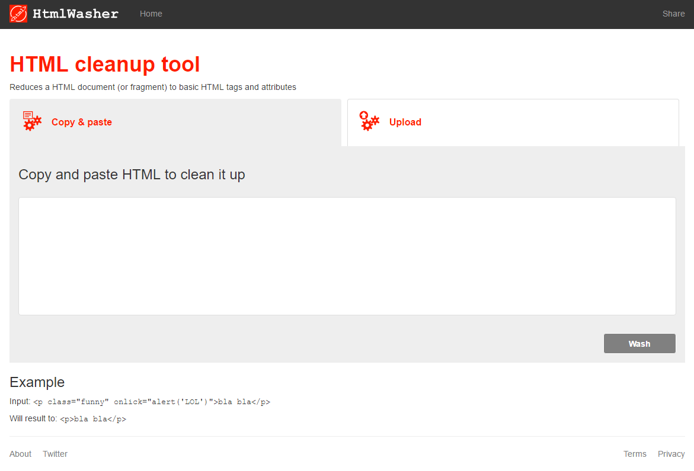Click the Copy and paste HTML heading
Screen dimensions: 694x471
[x=132, y=175]
